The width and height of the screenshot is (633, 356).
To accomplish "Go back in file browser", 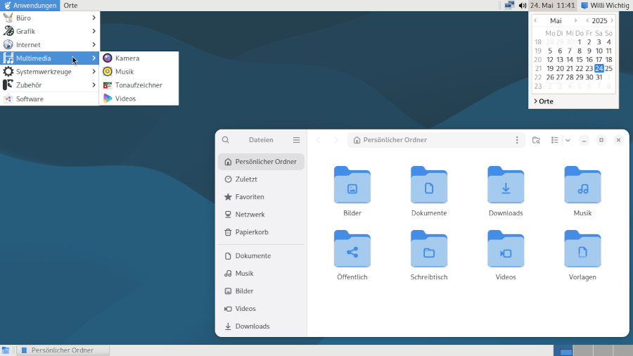I will 318,140.
